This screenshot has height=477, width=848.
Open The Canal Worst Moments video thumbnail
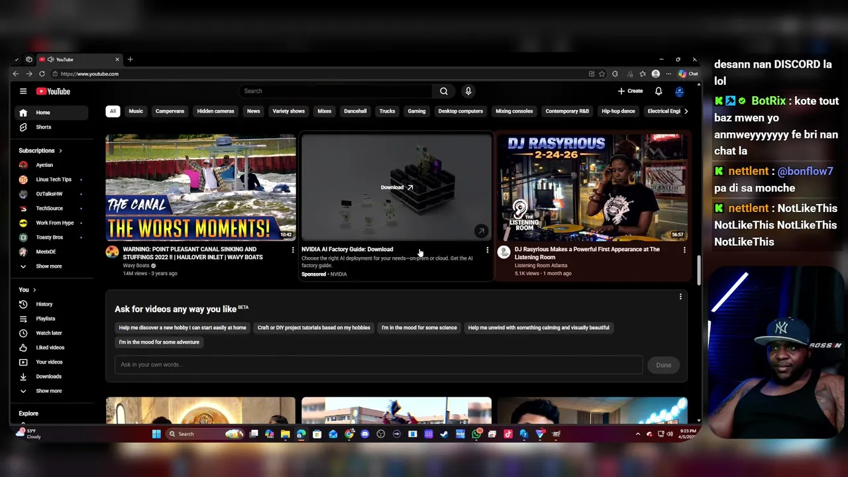[x=201, y=187]
